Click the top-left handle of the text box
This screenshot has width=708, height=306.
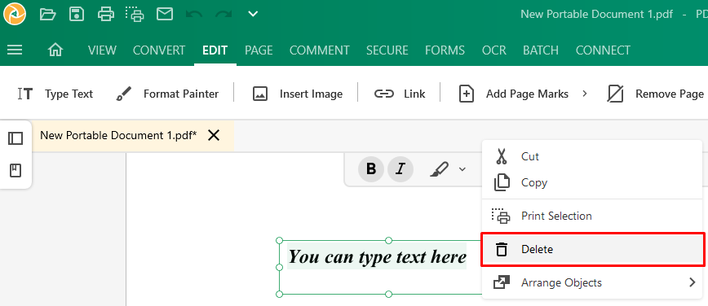tap(279, 241)
